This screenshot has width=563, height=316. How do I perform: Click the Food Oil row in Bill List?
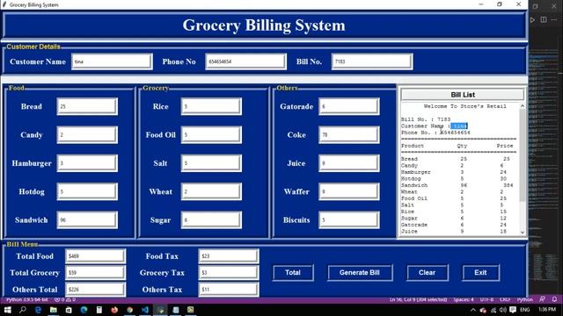click(x=454, y=198)
